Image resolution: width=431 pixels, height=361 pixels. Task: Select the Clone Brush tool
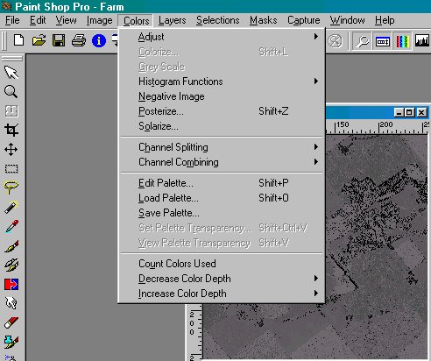pyautogui.click(x=11, y=265)
